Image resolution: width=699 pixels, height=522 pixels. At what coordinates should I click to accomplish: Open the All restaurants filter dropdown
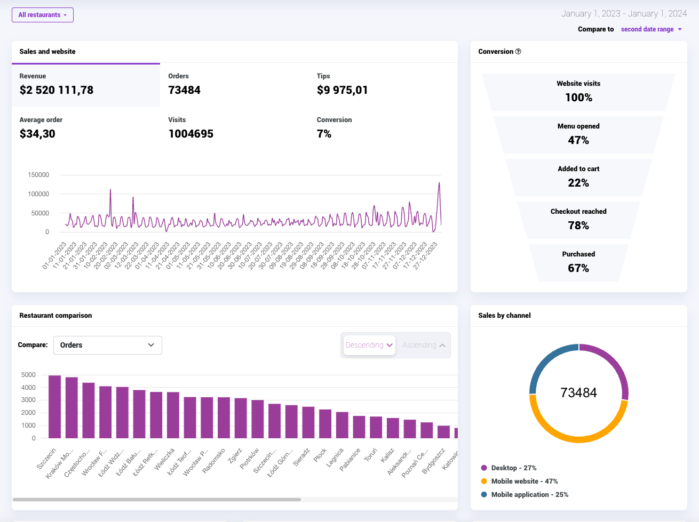point(43,15)
